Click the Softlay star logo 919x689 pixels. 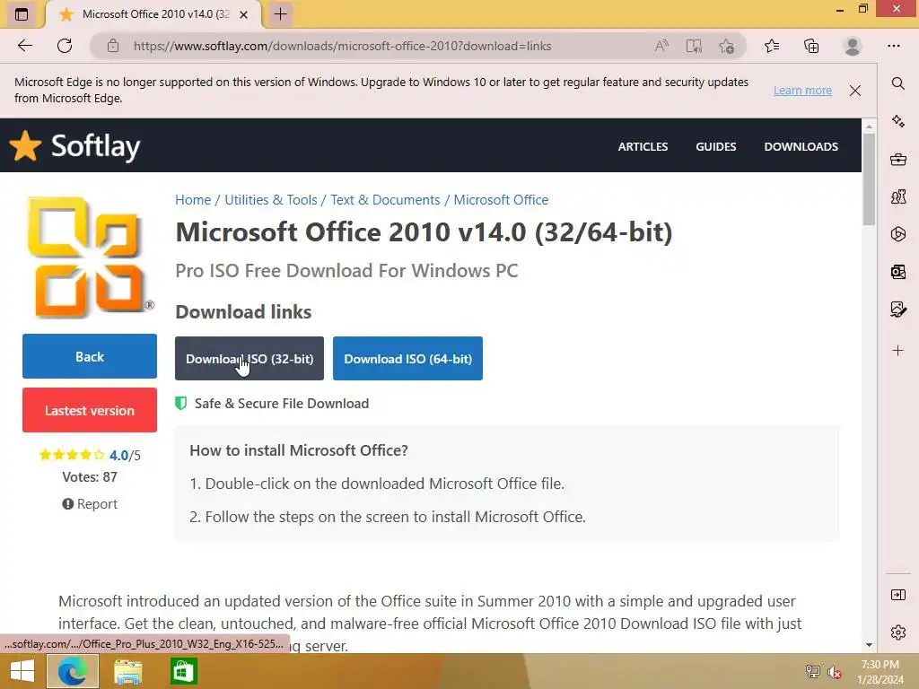pos(25,145)
